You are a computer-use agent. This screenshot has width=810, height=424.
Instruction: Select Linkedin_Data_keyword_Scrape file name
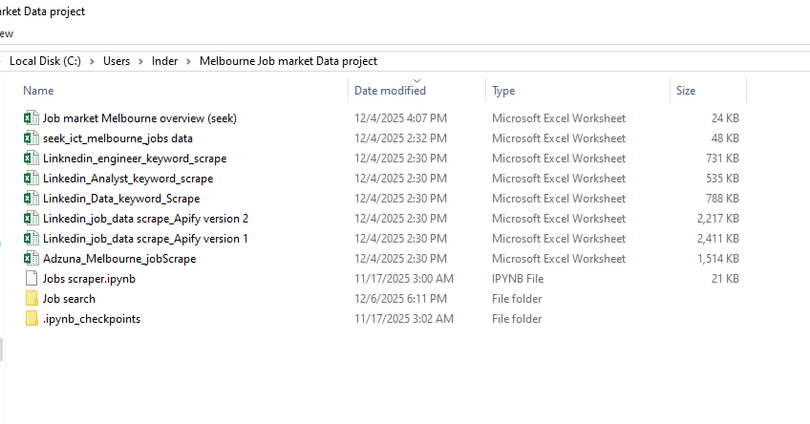121,199
